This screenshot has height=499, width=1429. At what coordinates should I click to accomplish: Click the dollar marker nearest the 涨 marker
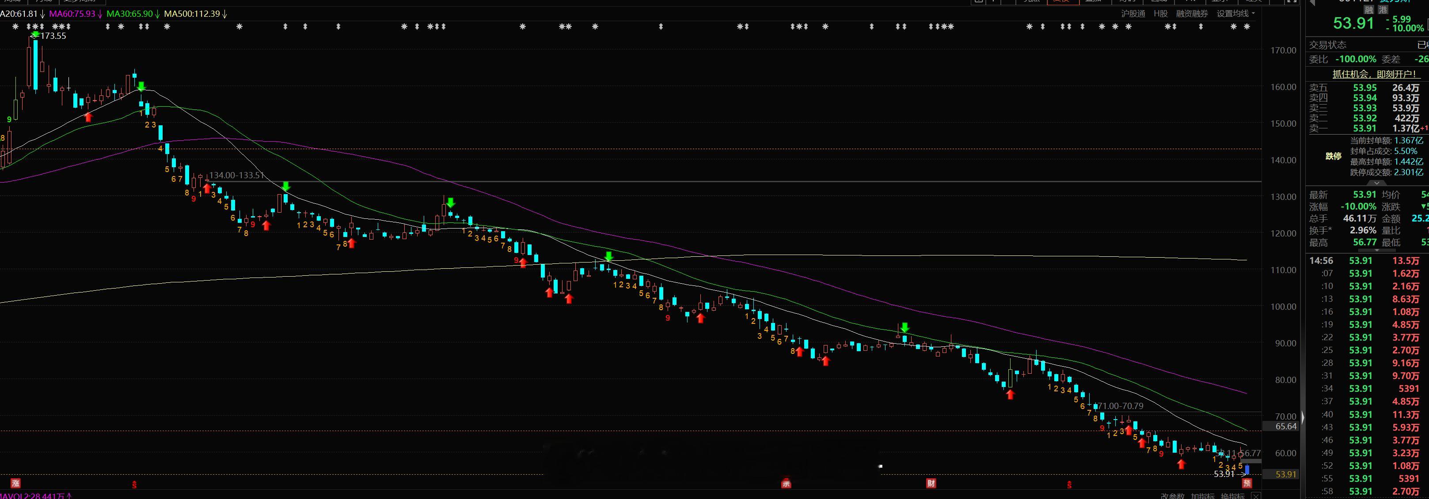coord(134,484)
